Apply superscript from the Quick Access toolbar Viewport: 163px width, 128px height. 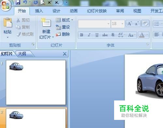coord(50,2)
